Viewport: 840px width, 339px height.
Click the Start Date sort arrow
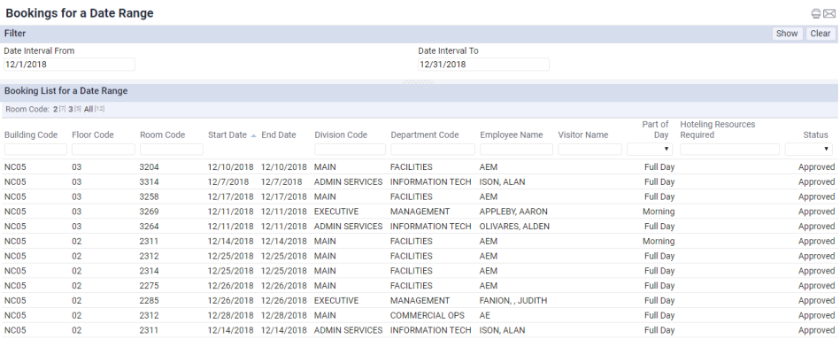[x=253, y=135]
